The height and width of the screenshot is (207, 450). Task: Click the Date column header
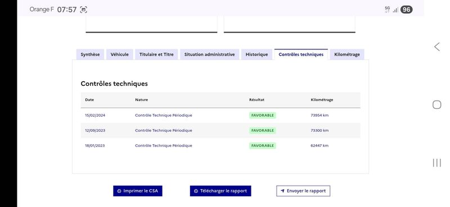89,100
